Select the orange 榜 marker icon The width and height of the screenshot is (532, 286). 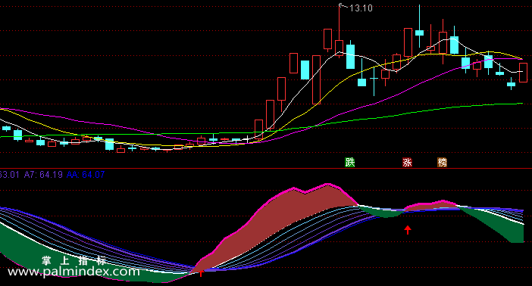coord(442,163)
